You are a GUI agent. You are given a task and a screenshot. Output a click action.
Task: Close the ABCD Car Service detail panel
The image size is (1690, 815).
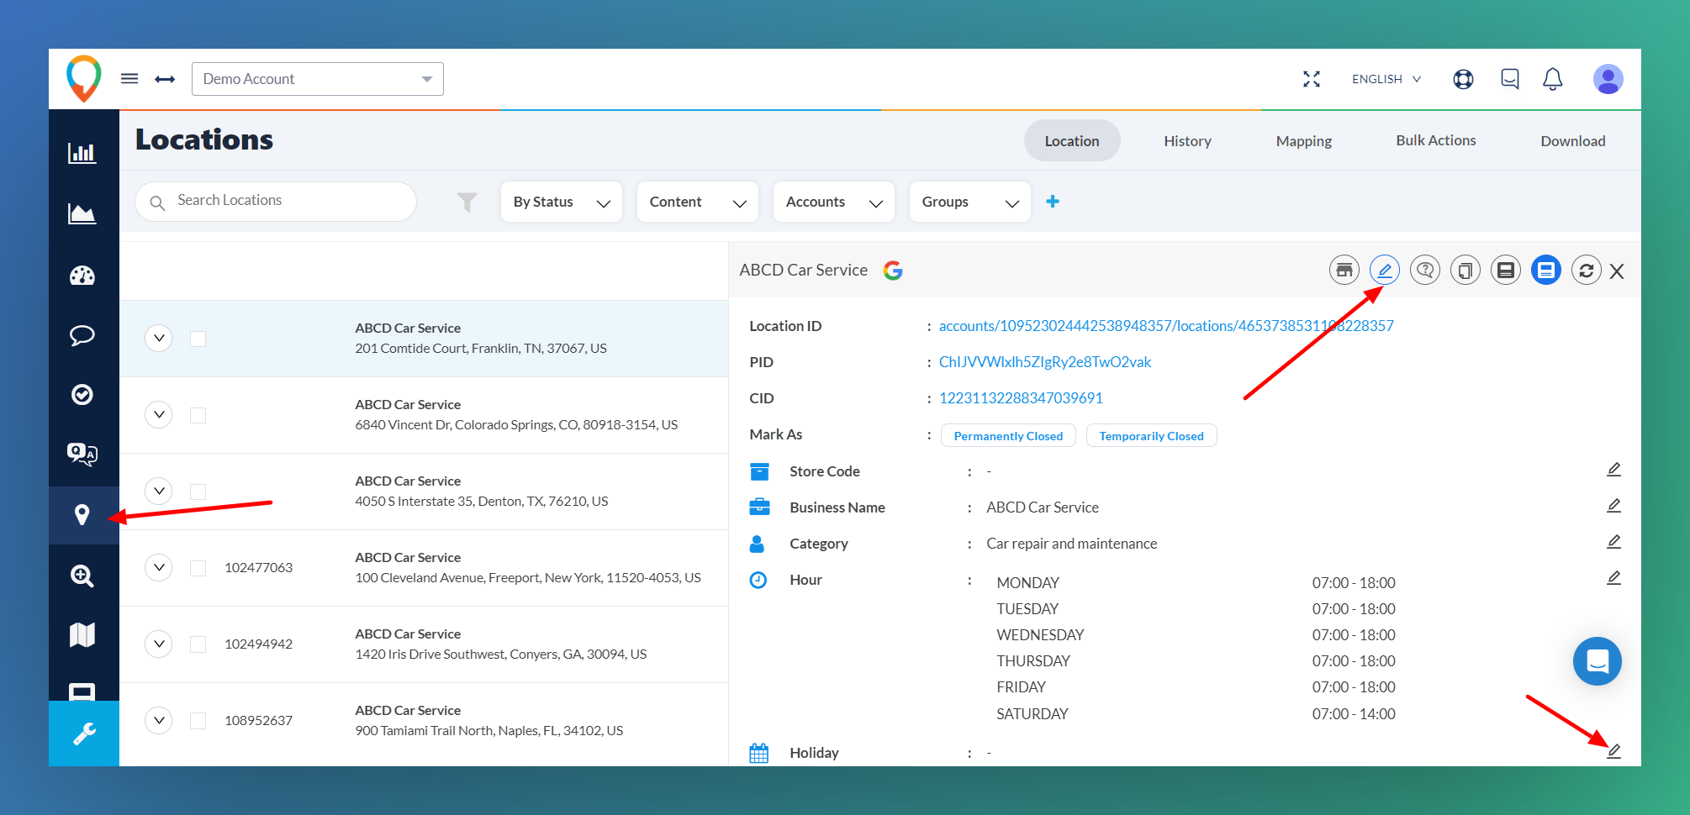(1617, 271)
